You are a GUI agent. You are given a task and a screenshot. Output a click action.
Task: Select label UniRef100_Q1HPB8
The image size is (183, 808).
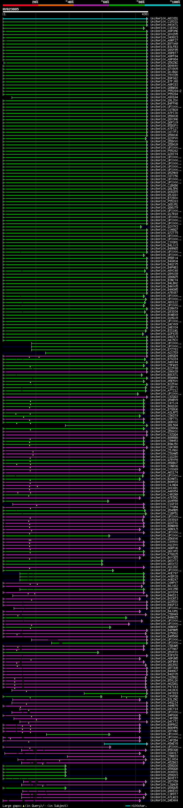pyautogui.click(x=164, y=501)
